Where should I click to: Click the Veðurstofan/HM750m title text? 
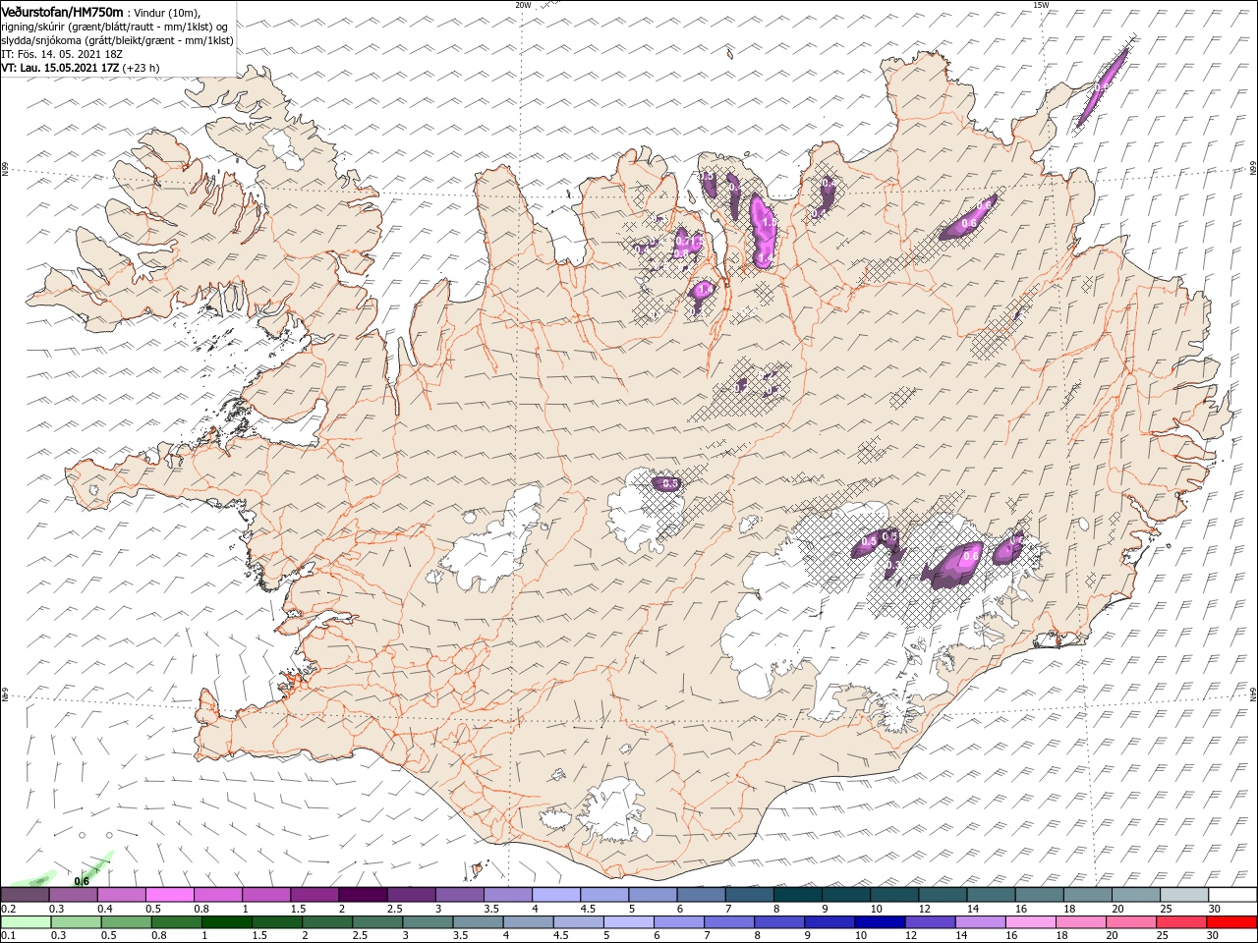63,11
